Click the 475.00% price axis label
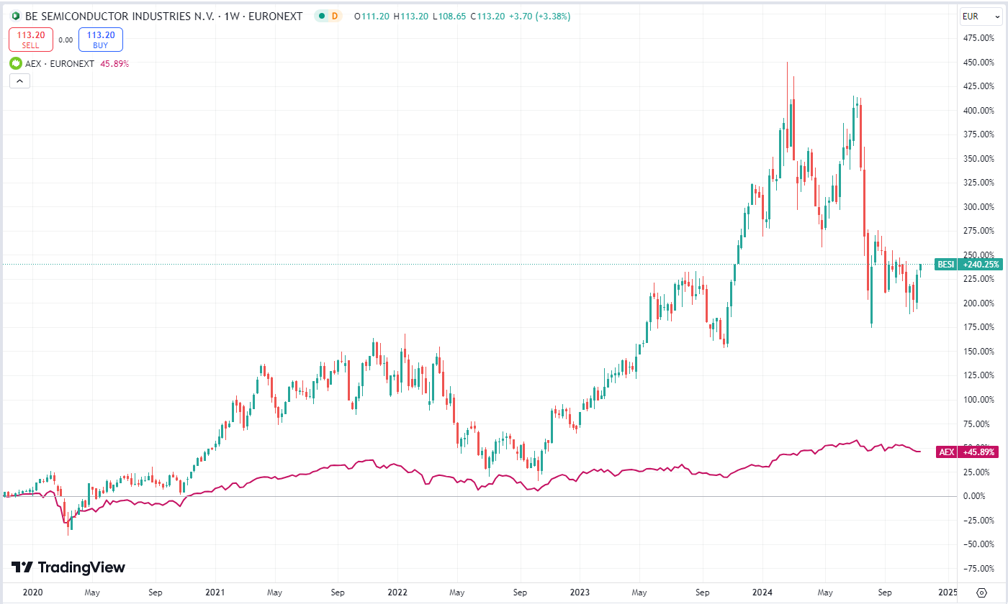This screenshot has height=604, width=1008. (x=978, y=39)
